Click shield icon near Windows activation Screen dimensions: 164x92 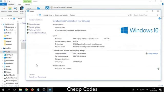coord(158,69)
